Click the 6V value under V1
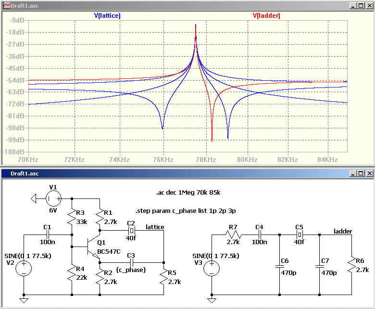This screenshot has height=309, width=375. click(x=53, y=210)
